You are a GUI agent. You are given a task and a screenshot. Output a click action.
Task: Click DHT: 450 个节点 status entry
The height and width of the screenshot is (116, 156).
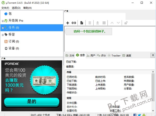[x=40, y=115]
